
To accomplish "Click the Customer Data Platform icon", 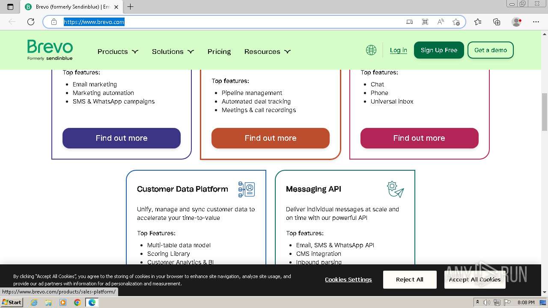I will point(247,189).
